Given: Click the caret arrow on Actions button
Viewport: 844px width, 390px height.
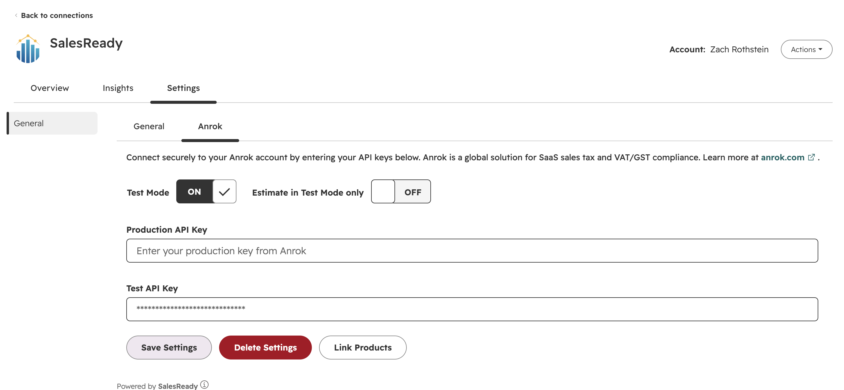Looking at the screenshot, I should [820, 49].
